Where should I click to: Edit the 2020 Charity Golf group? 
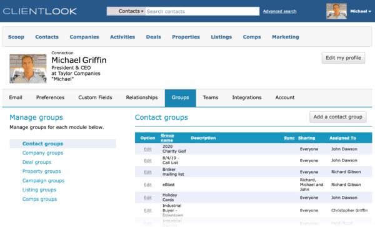[x=147, y=149]
